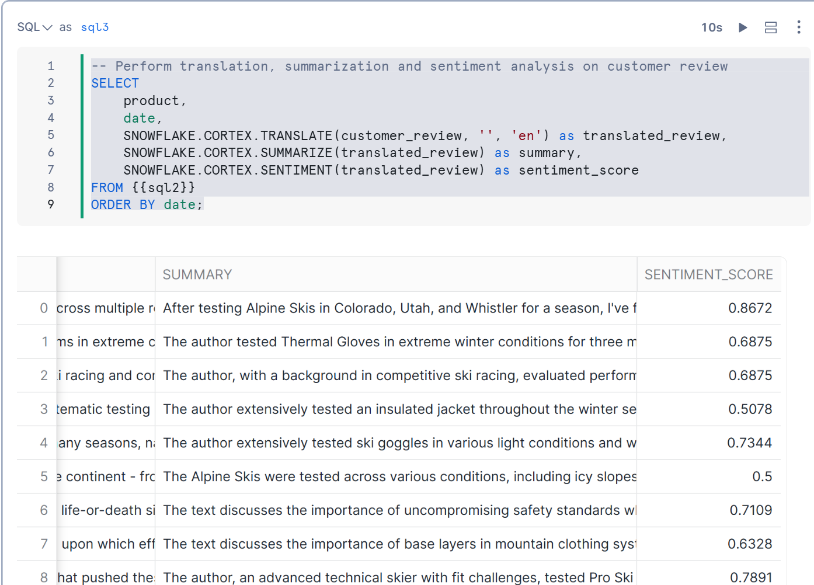Screen dimensions: 814x585
Task: Click sentiment score 0.5 cell
Action: coord(761,477)
